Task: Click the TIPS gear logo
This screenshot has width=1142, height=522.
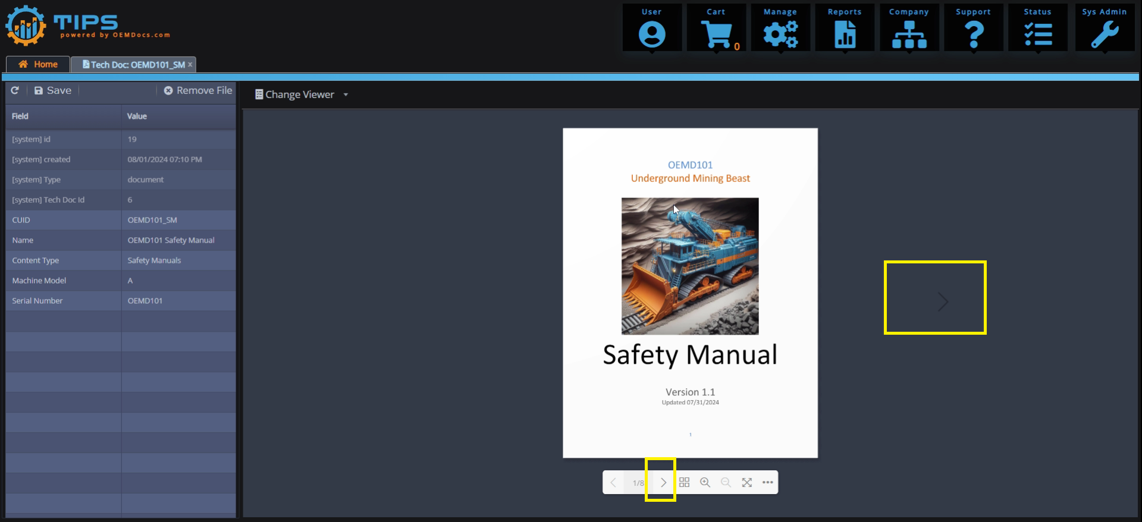Action: click(26, 26)
